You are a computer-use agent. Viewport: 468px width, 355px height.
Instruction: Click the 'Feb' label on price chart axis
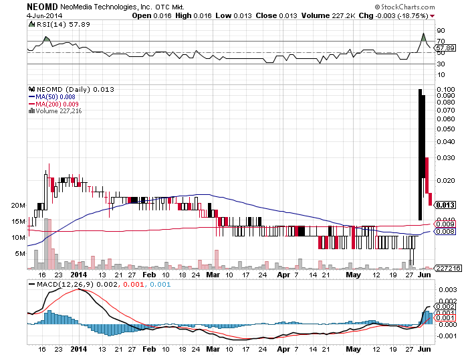[x=149, y=275]
